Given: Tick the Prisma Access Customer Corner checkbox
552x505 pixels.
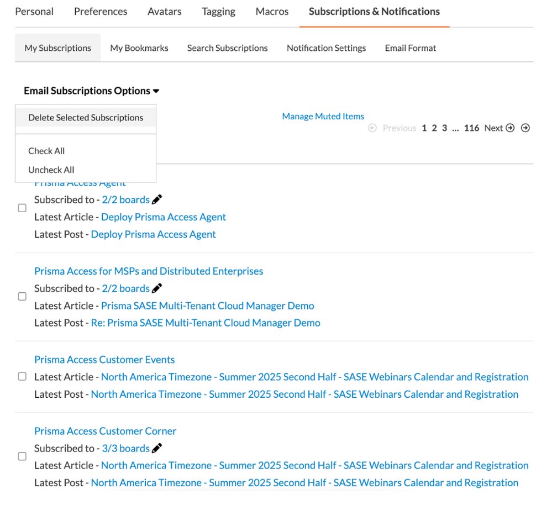Looking at the screenshot, I should (22, 456).
